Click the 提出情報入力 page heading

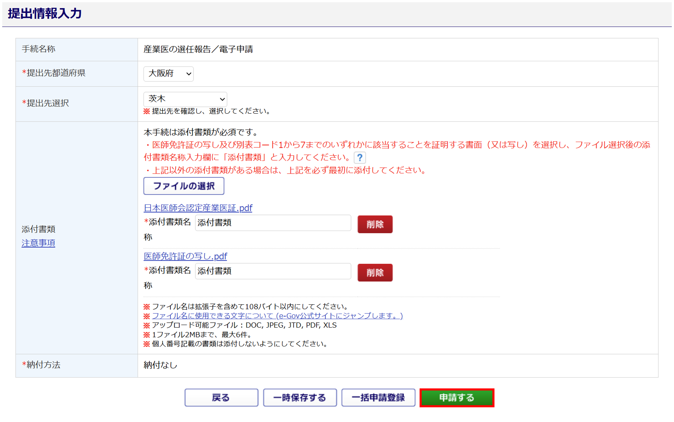pyautogui.click(x=45, y=14)
